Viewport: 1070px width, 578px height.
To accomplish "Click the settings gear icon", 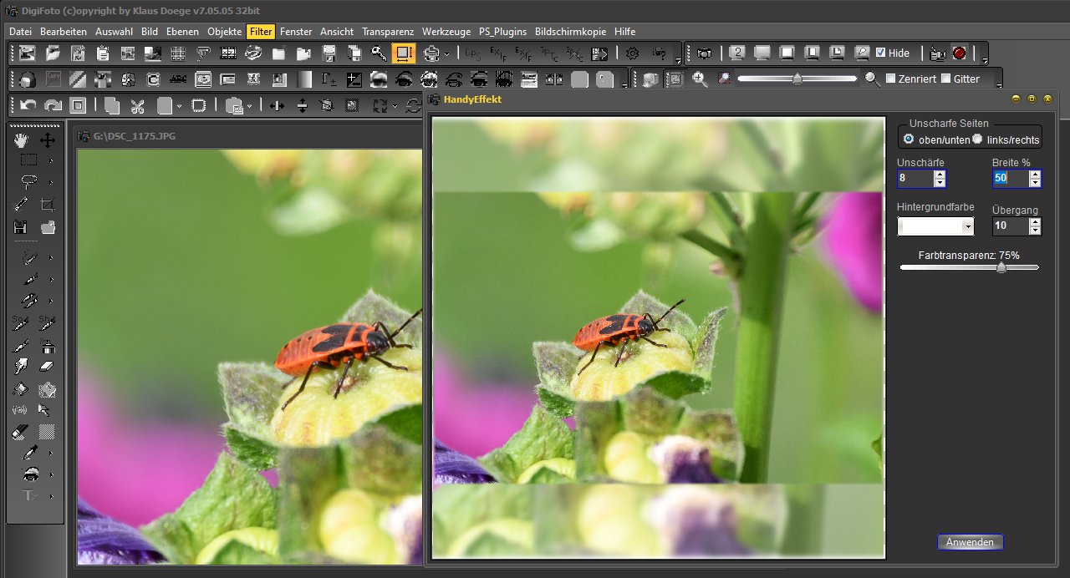I will pos(633,53).
